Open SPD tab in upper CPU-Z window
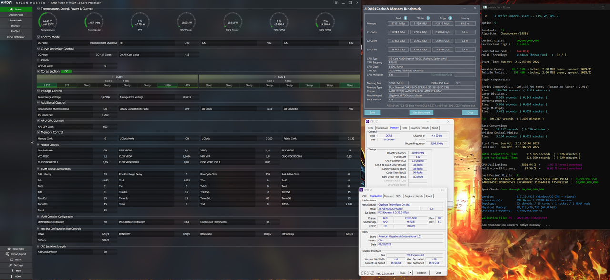 [405, 128]
